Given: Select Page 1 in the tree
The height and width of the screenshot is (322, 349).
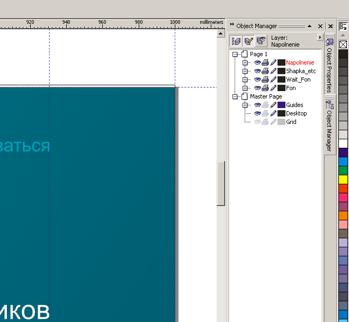Looking at the screenshot, I should click(258, 55).
